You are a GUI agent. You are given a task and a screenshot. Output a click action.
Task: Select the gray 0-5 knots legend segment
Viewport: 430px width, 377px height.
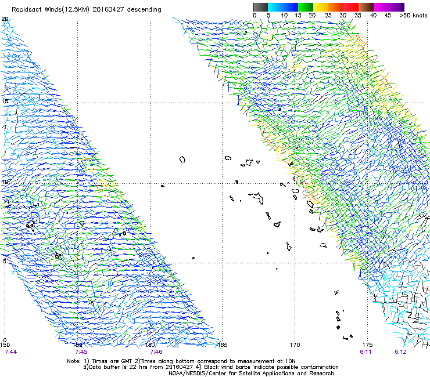click(x=260, y=7)
